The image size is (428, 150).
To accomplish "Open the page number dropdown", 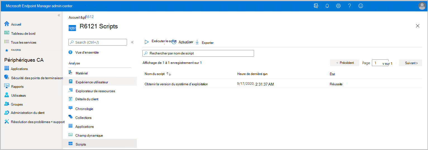I will click(x=380, y=63).
